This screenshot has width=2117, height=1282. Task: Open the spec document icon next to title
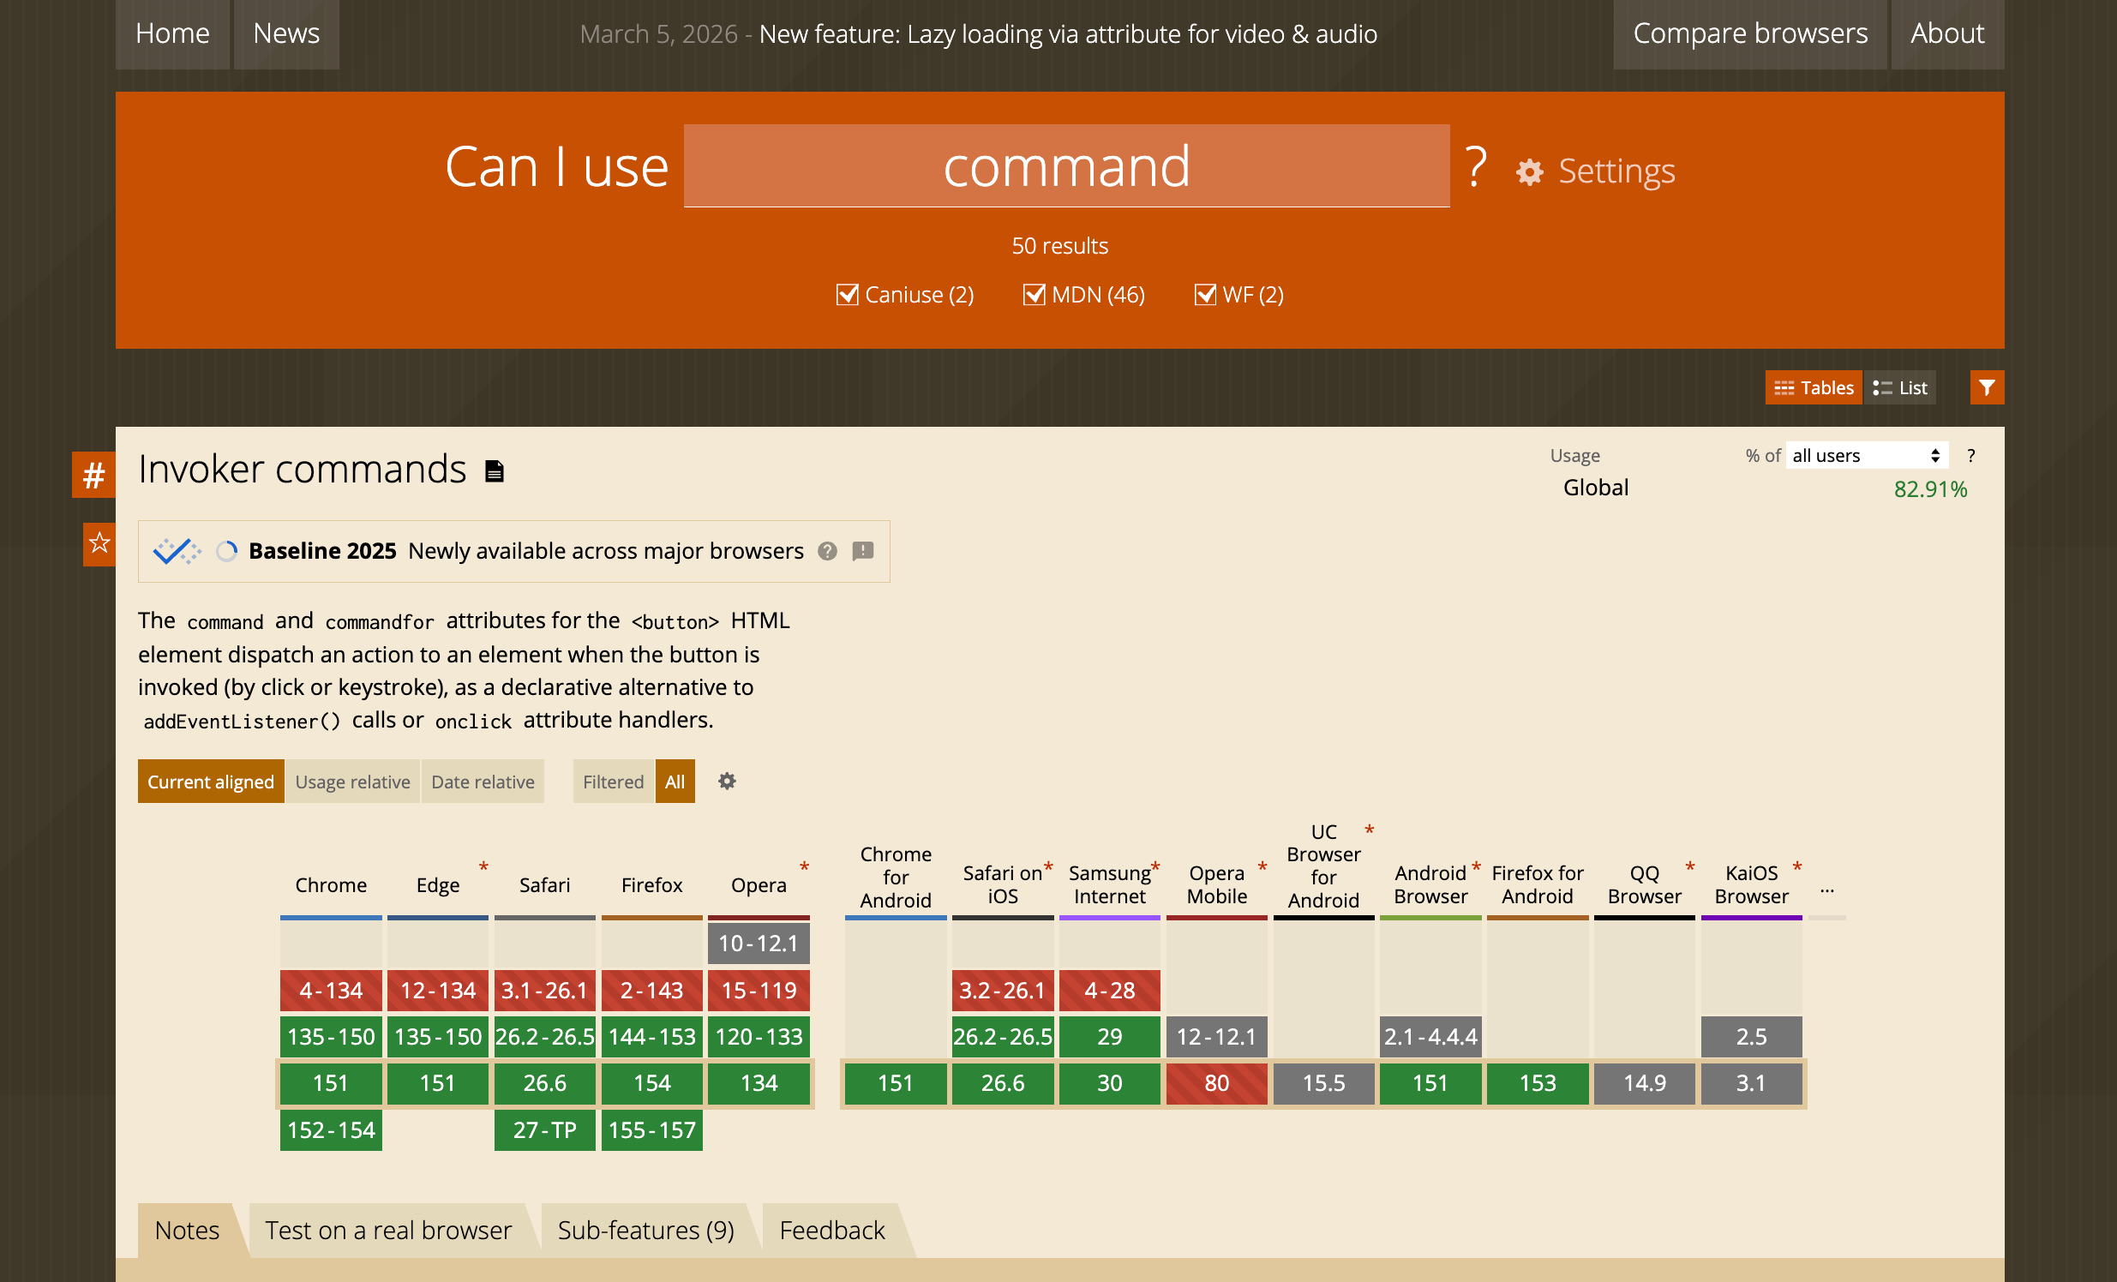click(x=494, y=470)
